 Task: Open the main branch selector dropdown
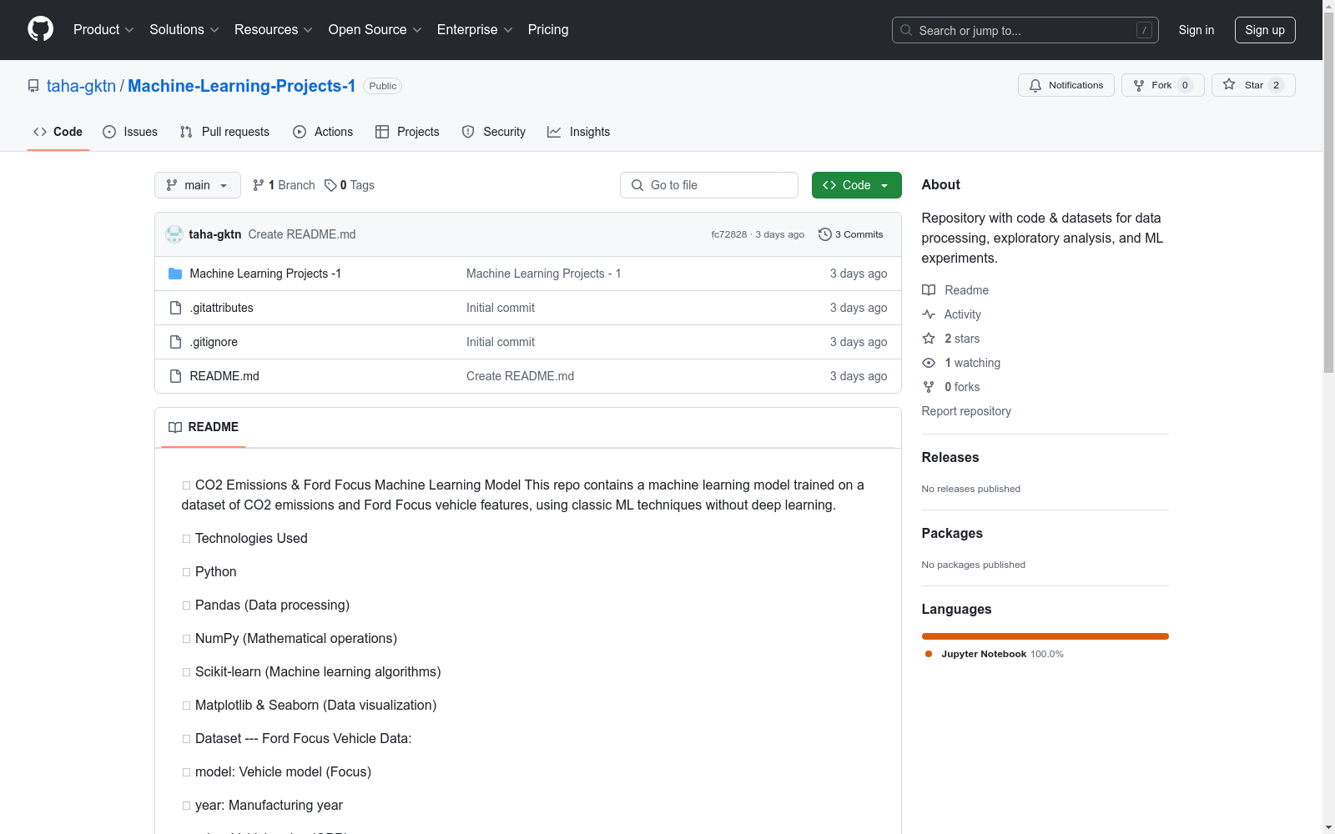[x=198, y=185]
